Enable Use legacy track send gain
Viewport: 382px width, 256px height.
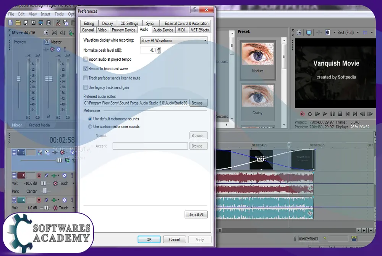click(x=85, y=87)
